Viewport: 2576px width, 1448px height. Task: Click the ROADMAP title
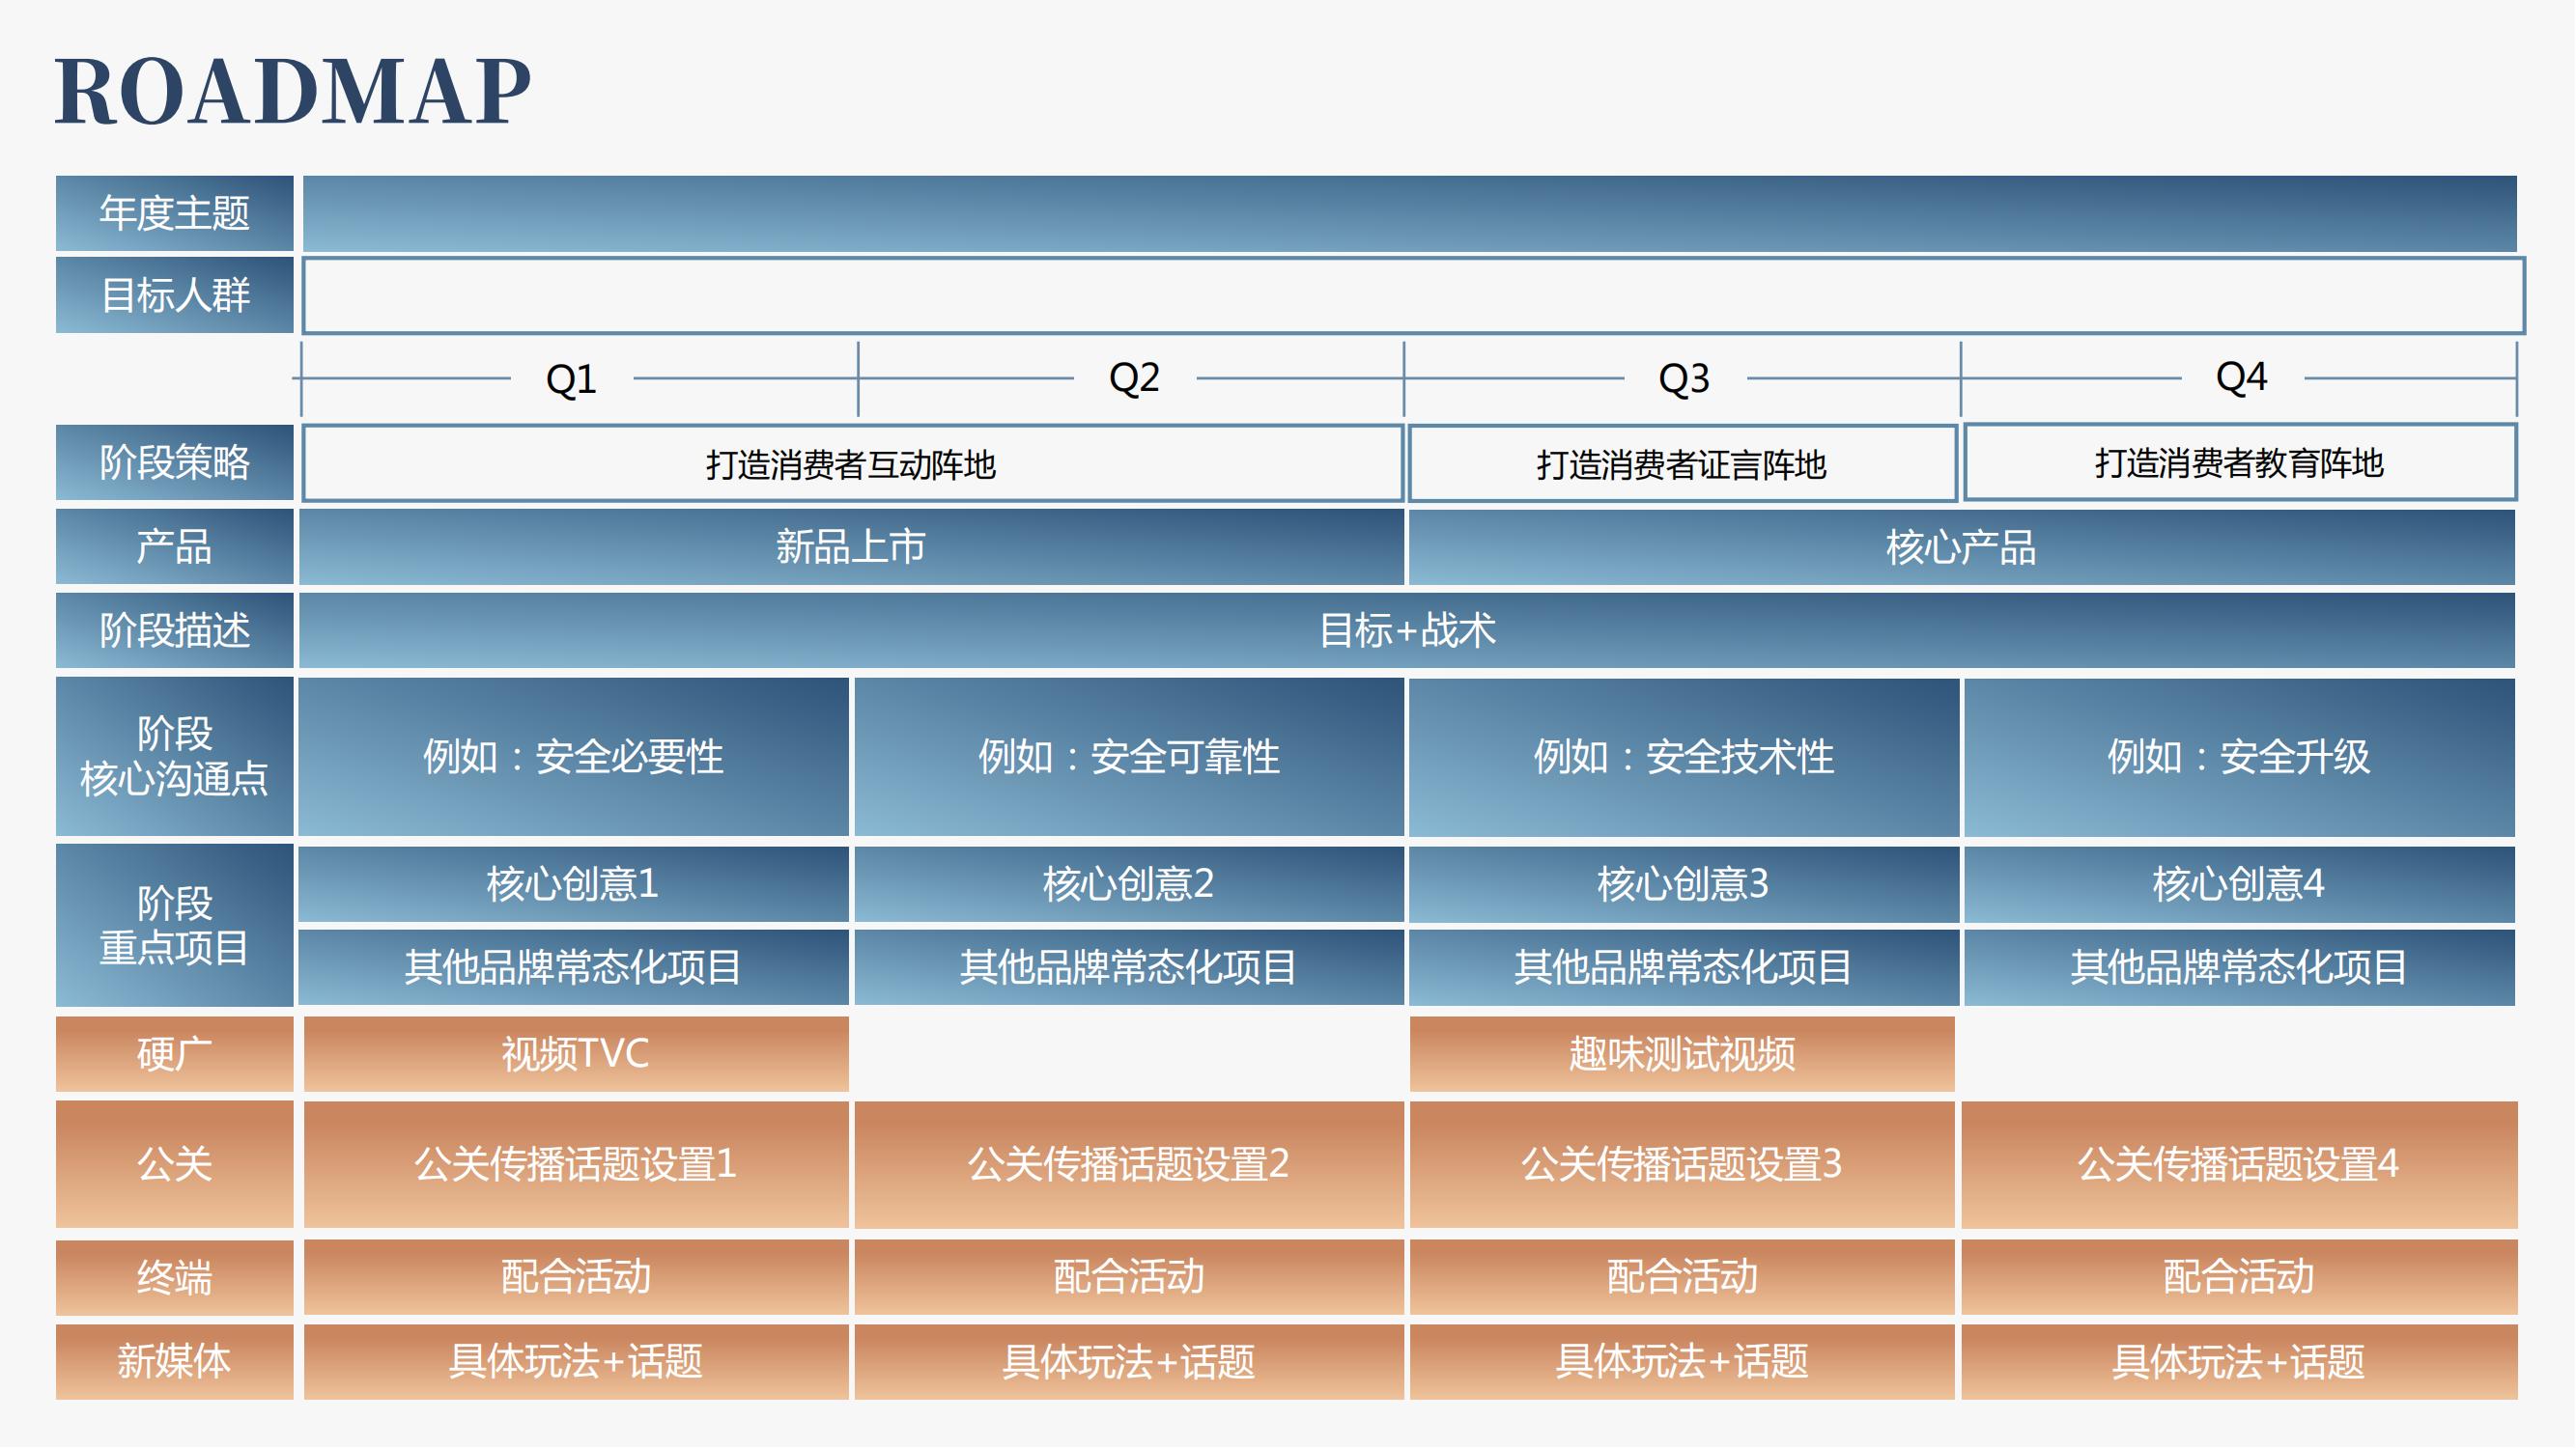(293, 92)
